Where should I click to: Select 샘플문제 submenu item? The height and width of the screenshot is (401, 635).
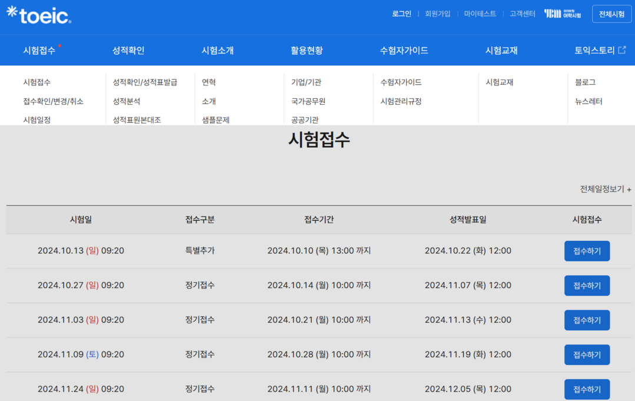(x=215, y=120)
